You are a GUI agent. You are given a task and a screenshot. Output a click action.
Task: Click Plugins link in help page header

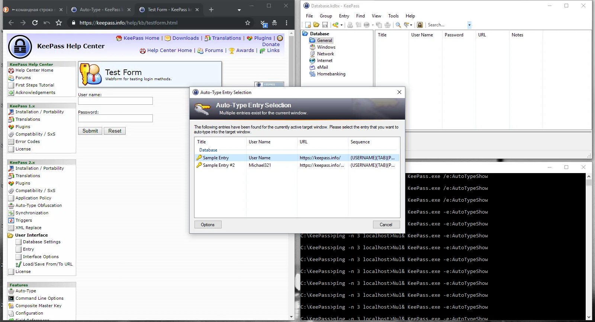point(263,38)
